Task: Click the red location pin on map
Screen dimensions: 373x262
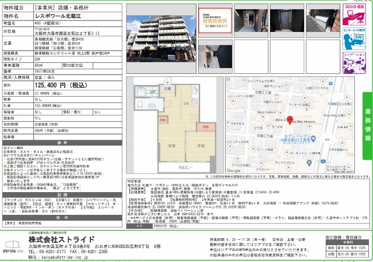Action: [290, 120]
